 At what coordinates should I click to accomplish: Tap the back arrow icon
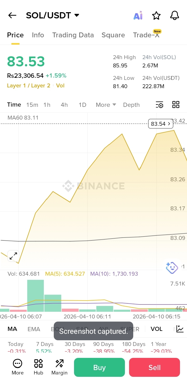tap(12, 16)
